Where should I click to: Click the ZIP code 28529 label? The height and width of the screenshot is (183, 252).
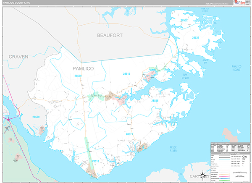(78, 76)
